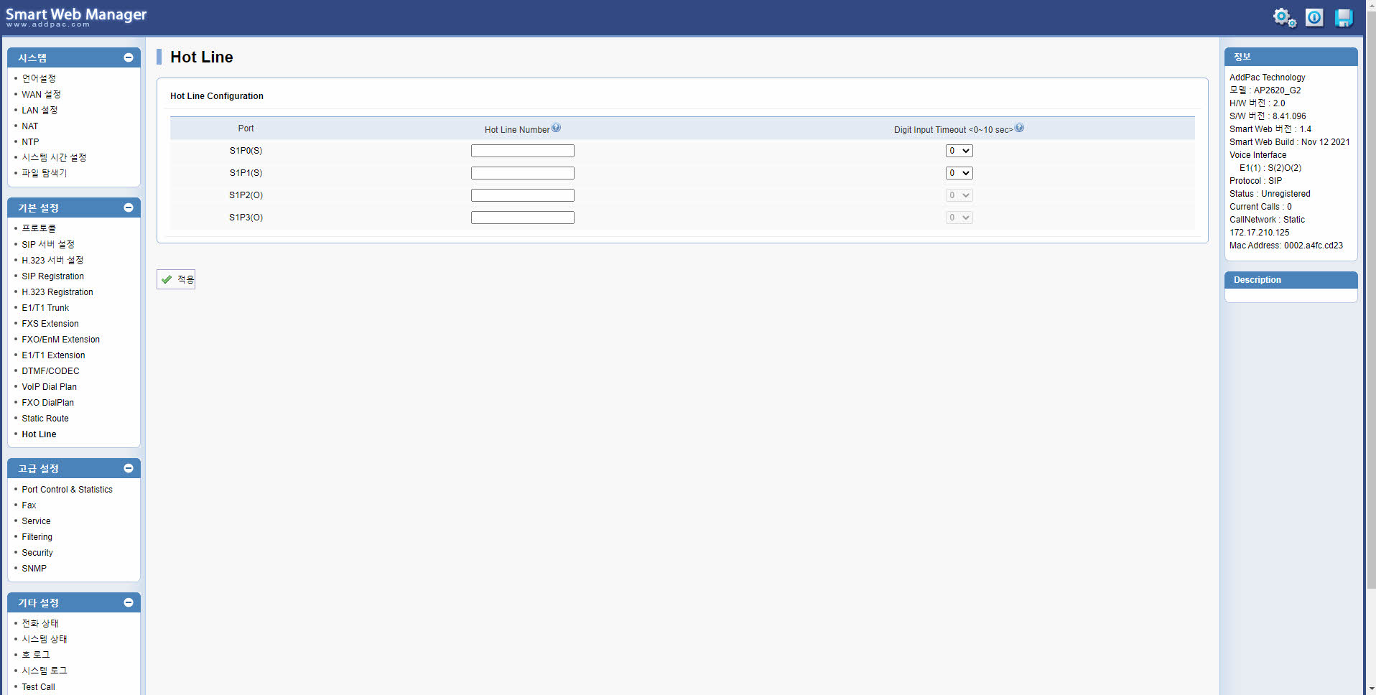Image resolution: width=1376 pixels, height=695 pixels.
Task: Click the Digit Input Timeout help icon
Action: 1019,128
